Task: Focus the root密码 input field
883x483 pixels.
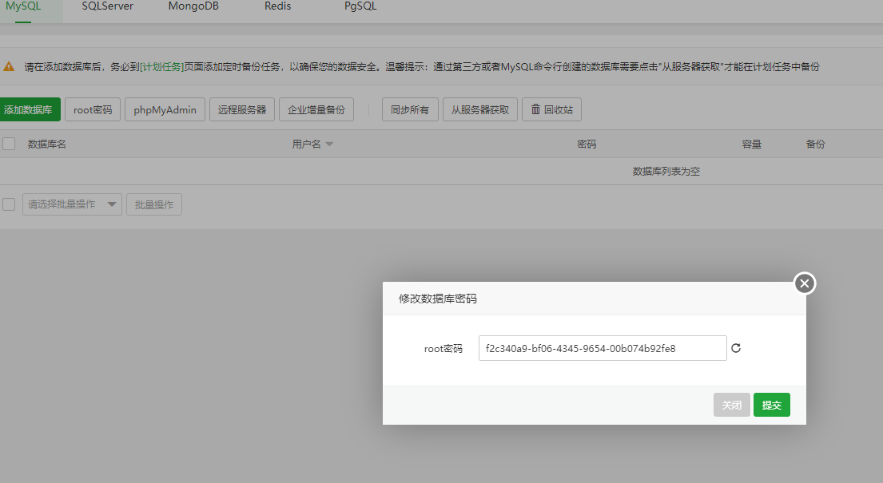Action: [x=603, y=348]
